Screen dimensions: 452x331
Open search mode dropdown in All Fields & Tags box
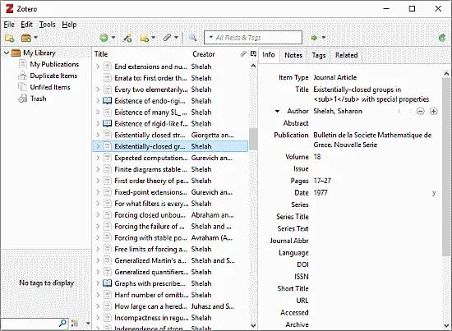tap(210, 38)
